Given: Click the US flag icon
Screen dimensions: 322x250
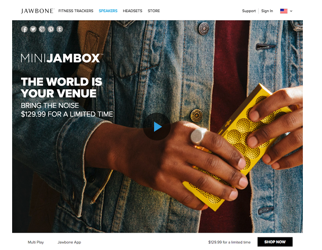Looking at the screenshot, I should (284, 11).
